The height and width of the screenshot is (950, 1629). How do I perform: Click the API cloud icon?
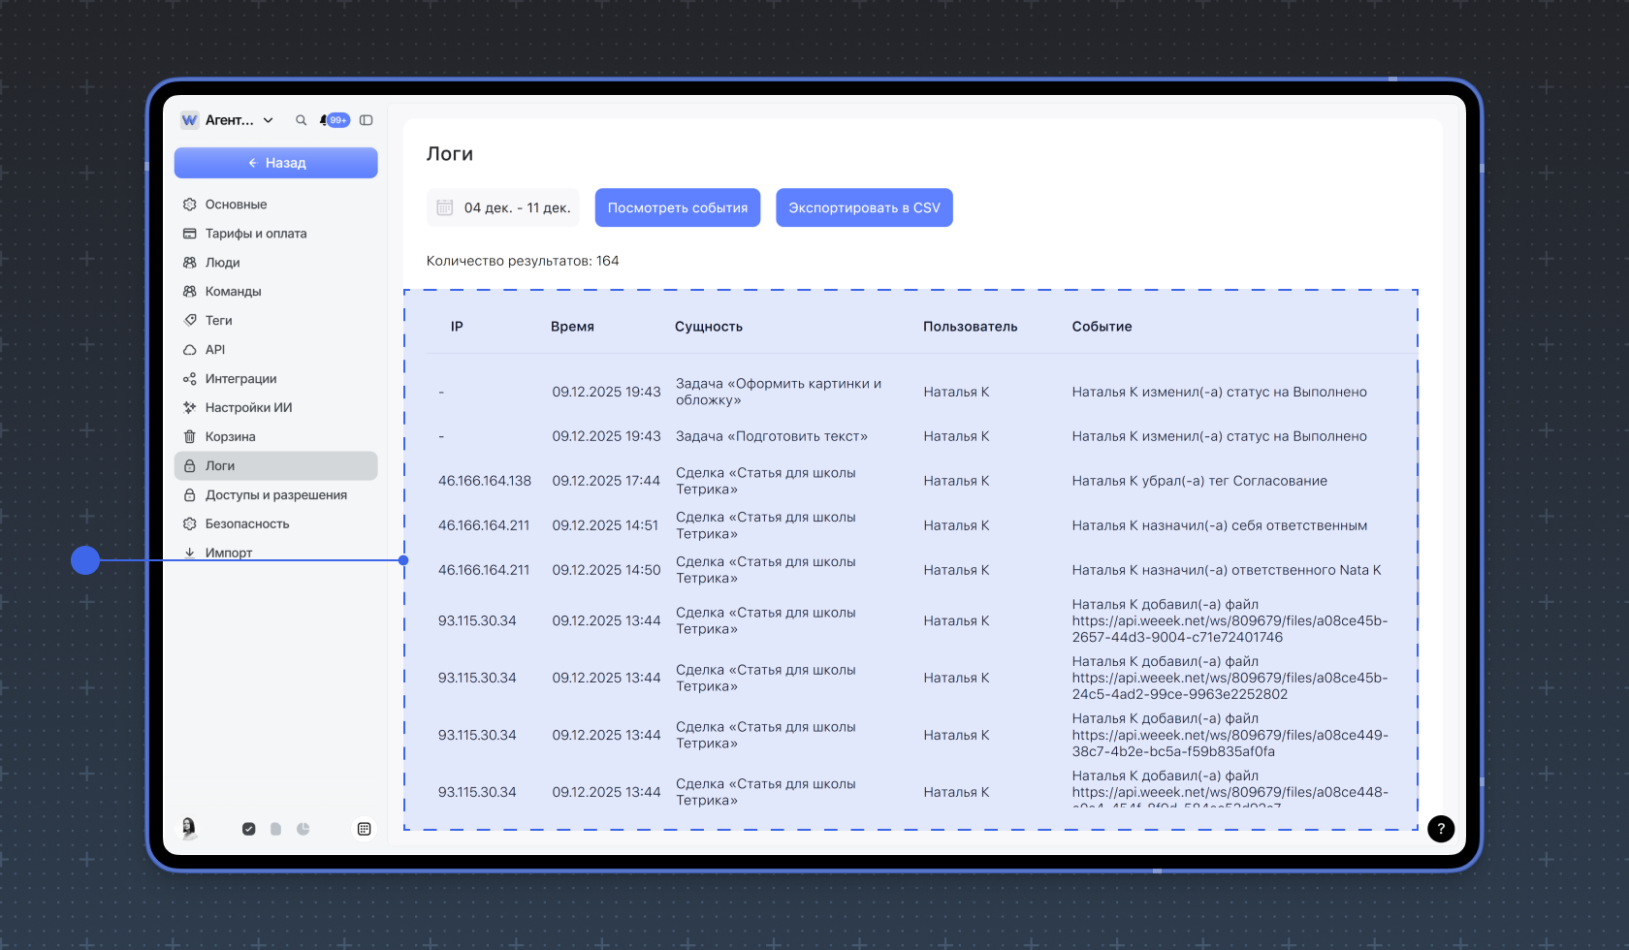tap(190, 350)
